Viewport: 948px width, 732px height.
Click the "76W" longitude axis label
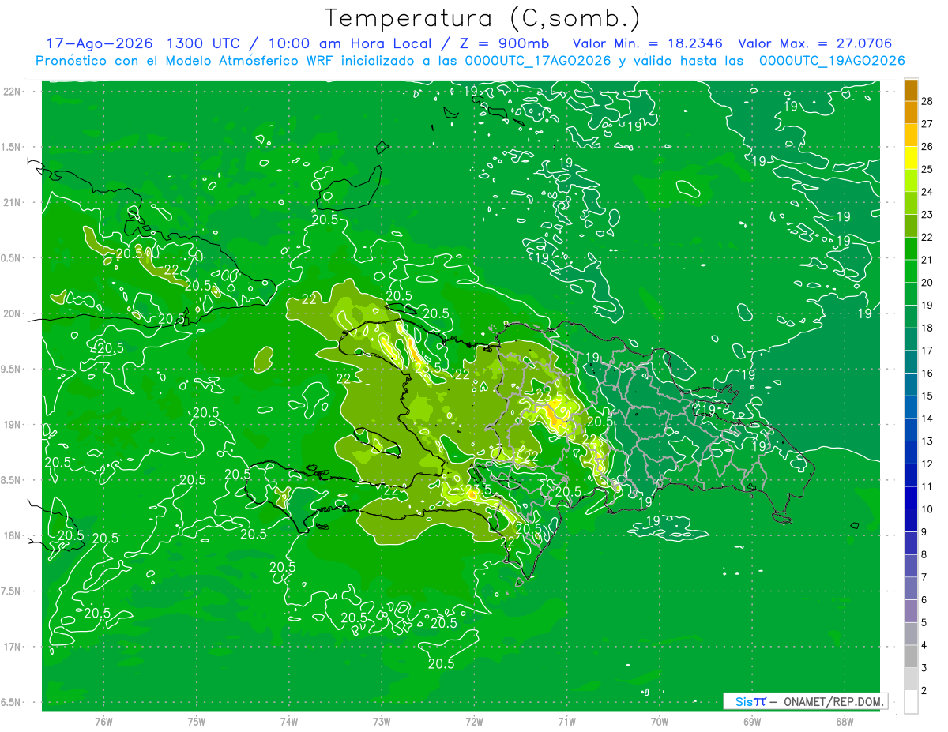point(103,721)
